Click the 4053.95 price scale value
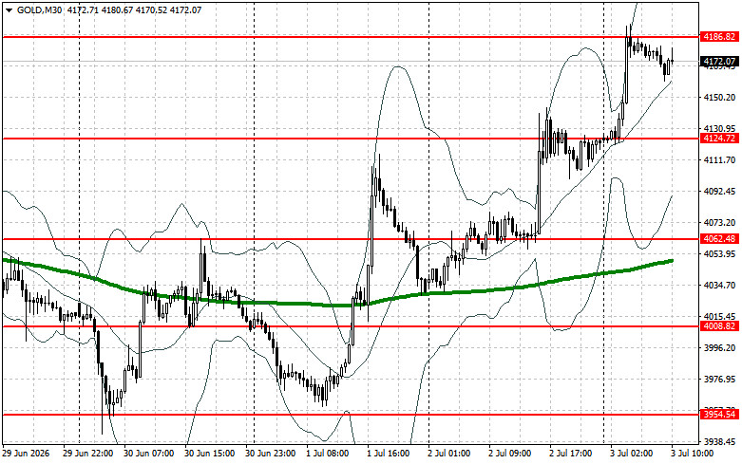 pyautogui.click(x=719, y=253)
